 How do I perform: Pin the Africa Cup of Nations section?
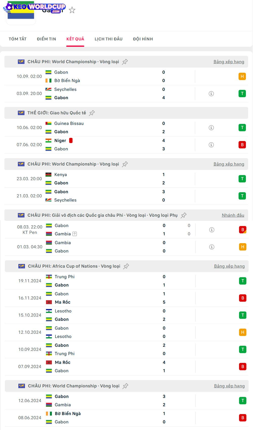click(126, 266)
